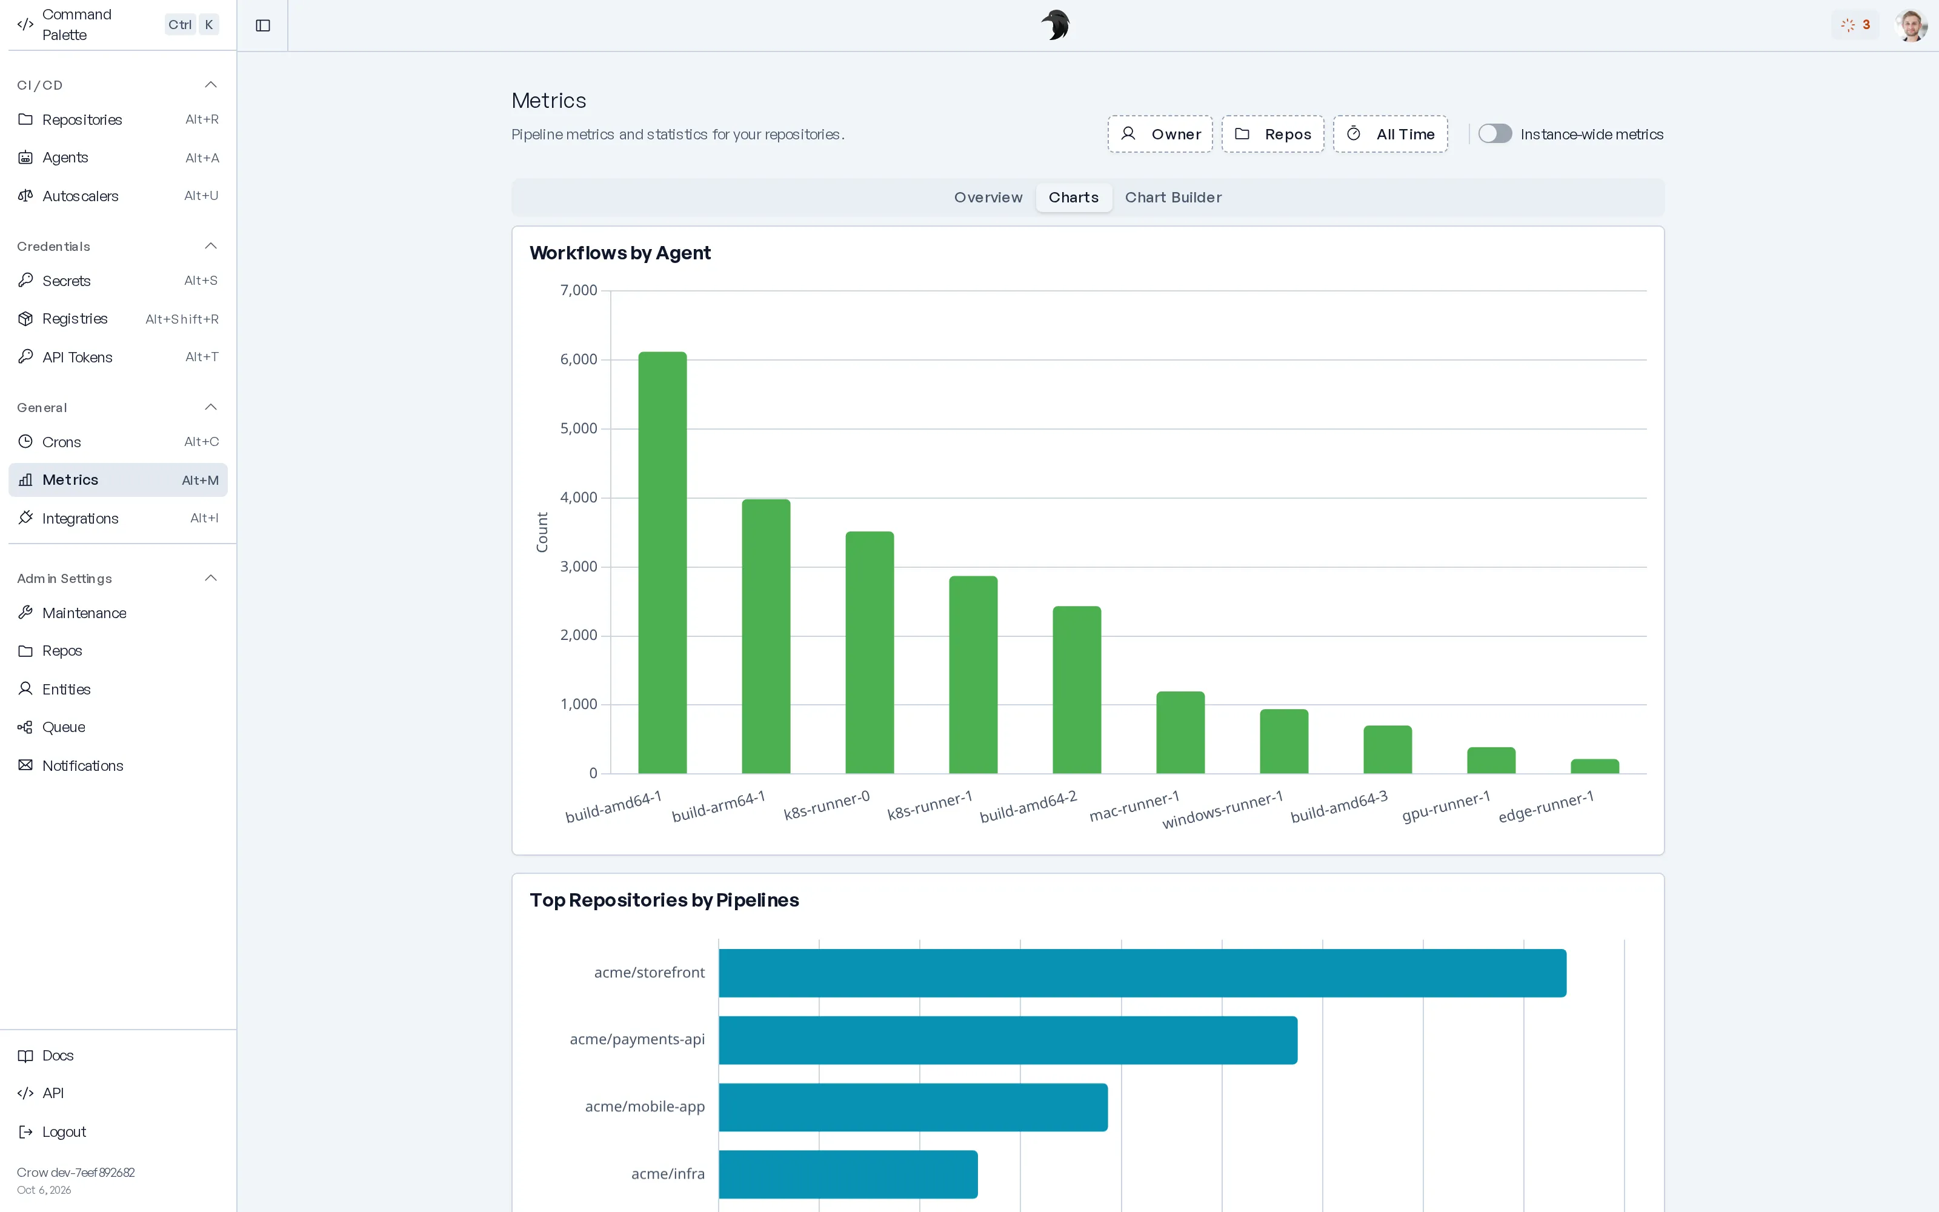Click the Maintenance wrench icon
Screen dimensions: 1939x1212
[x=25, y=613]
